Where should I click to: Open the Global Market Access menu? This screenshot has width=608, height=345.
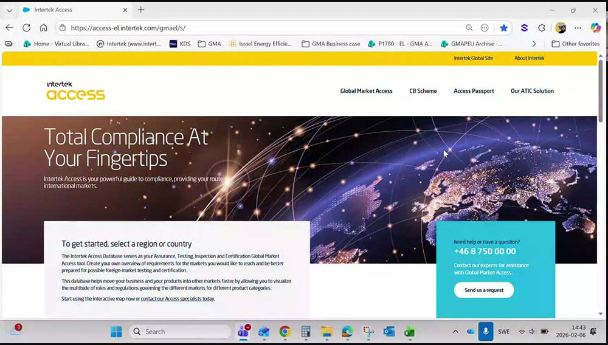tap(366, 91)
